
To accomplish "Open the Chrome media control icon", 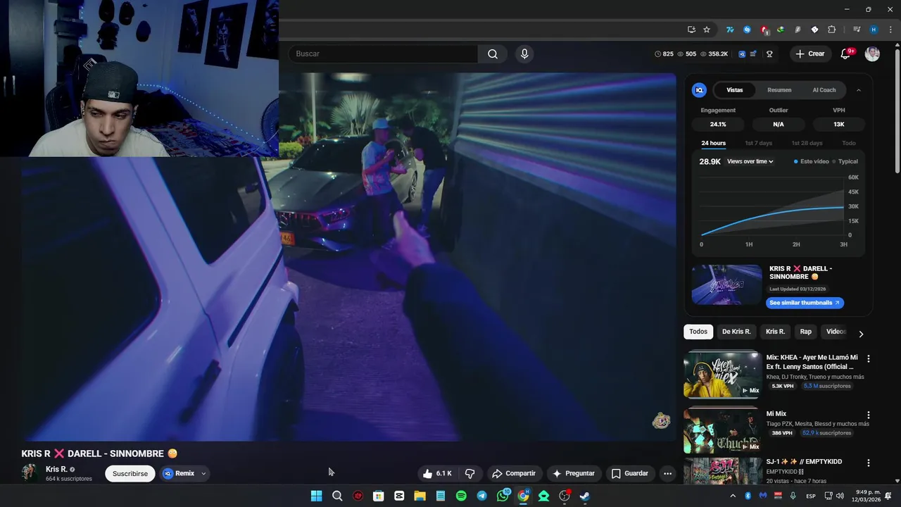I will click(857, 30).
